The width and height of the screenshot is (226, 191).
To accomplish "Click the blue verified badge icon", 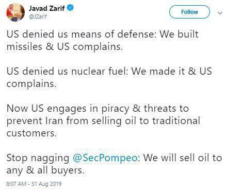I will pos(71,8).
